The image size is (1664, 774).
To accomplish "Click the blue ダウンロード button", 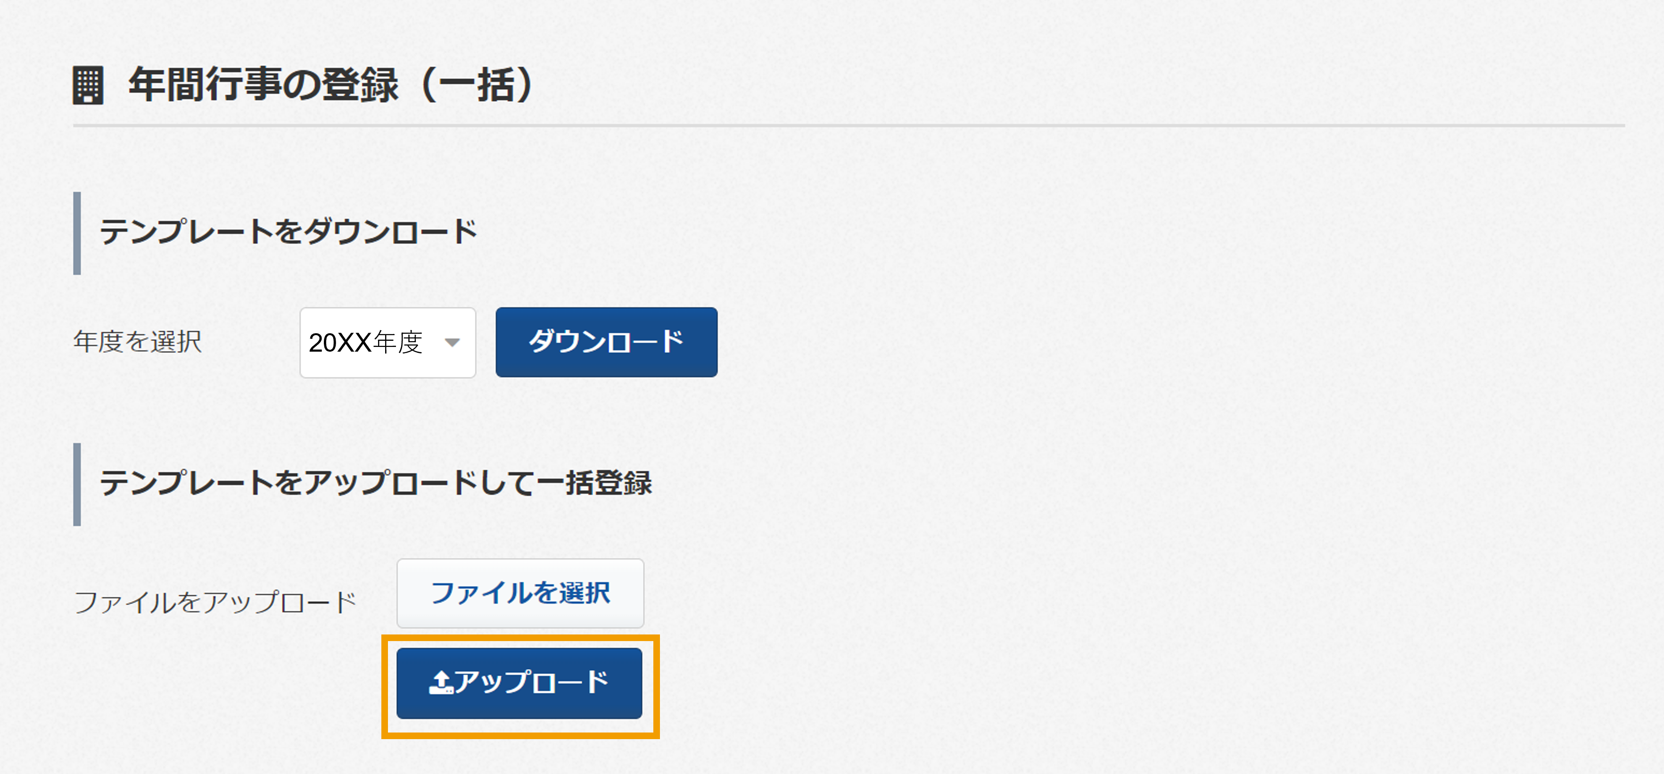I will point(607,342).
